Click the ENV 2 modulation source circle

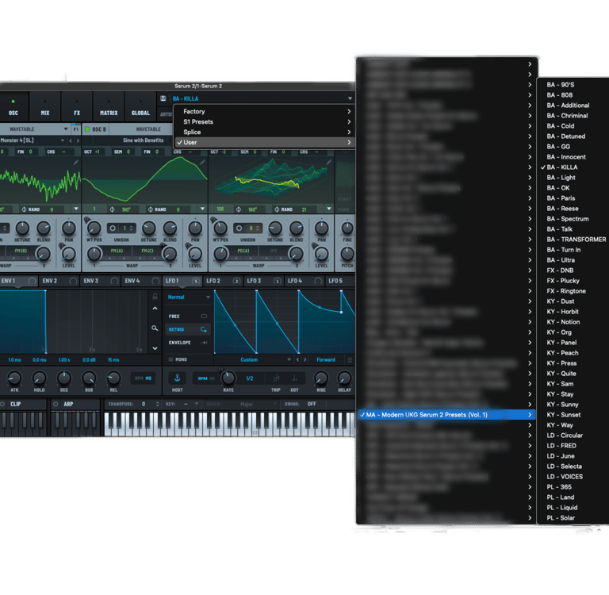[x=73, y=281]
